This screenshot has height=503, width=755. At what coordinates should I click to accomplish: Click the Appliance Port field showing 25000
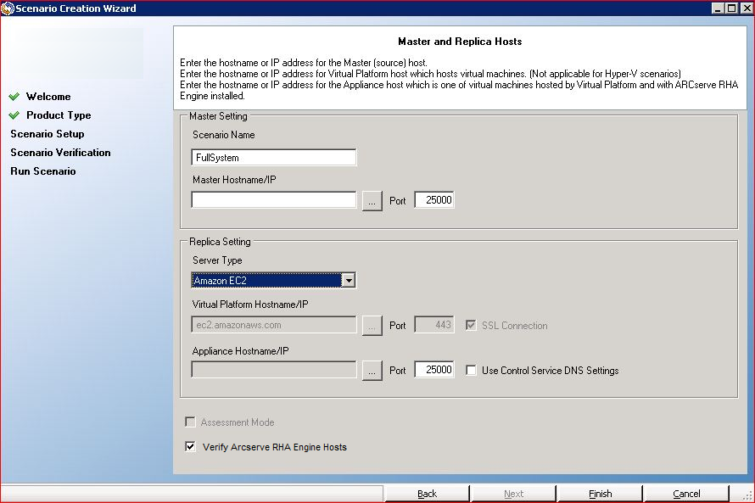433,370
